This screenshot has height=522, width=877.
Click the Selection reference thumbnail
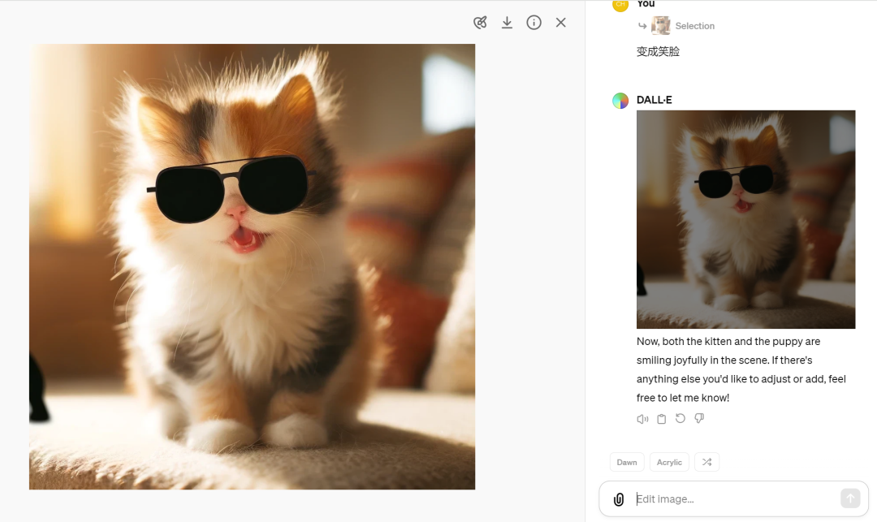coord(660,26)
